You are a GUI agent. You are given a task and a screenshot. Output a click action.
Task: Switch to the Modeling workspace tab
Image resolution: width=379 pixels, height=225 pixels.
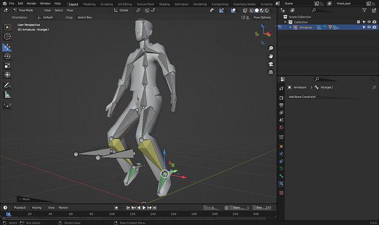click(x=90, y=4)
